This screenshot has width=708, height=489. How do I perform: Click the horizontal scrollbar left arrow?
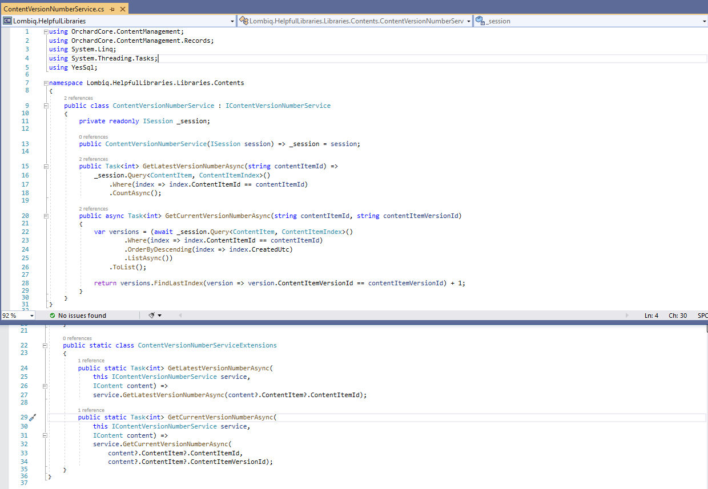tap(180, 316)
